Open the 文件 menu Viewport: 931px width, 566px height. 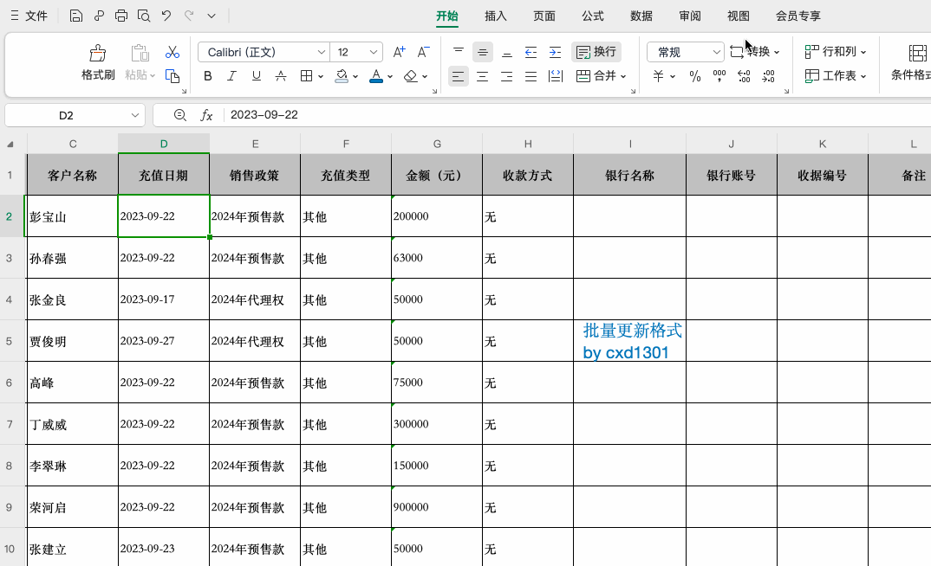[36, 15]
